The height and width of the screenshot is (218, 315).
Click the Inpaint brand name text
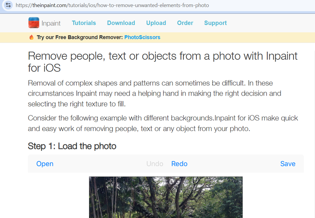[51, 23]
